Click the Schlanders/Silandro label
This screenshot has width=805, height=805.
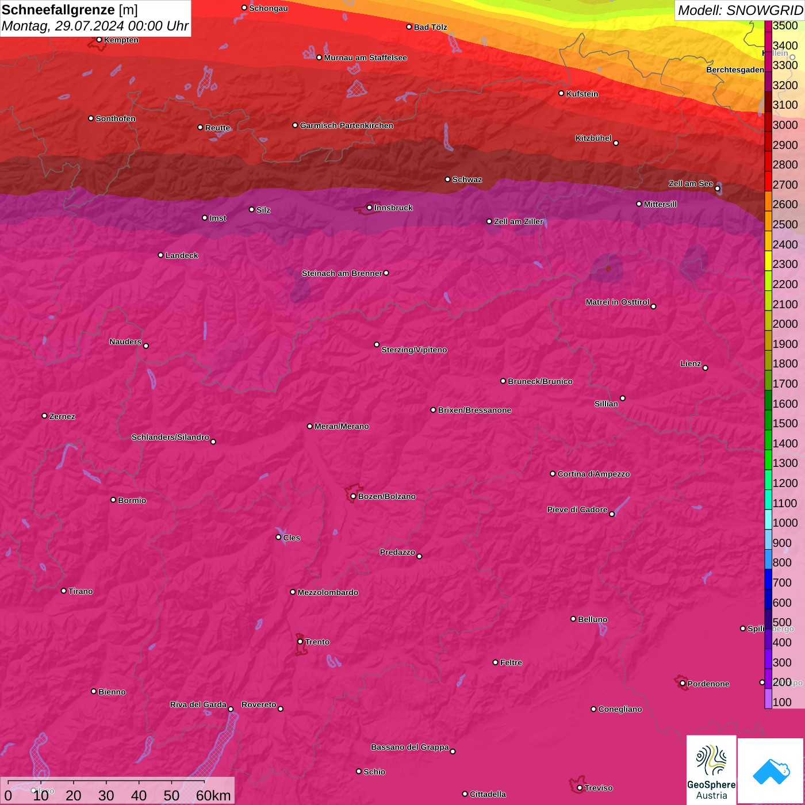[170, 437]
